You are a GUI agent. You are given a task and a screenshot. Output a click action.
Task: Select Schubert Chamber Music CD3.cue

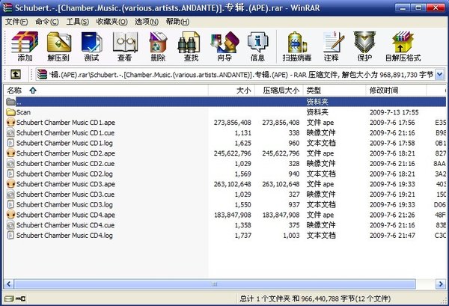tap(65, 195)
